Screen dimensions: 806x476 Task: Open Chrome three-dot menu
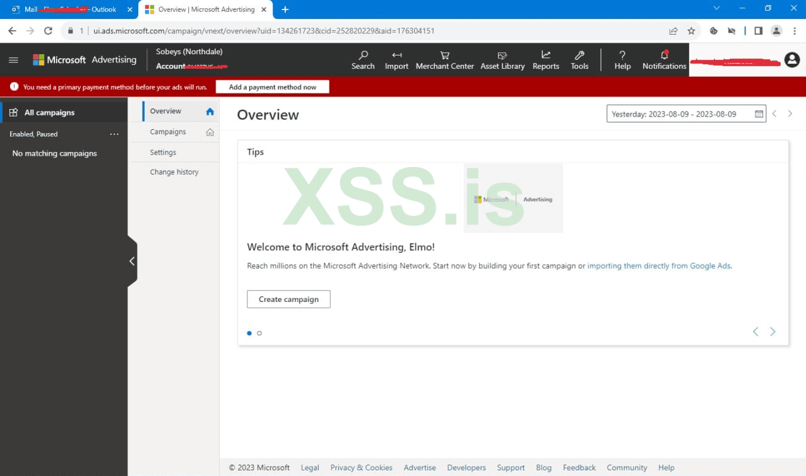793,30
